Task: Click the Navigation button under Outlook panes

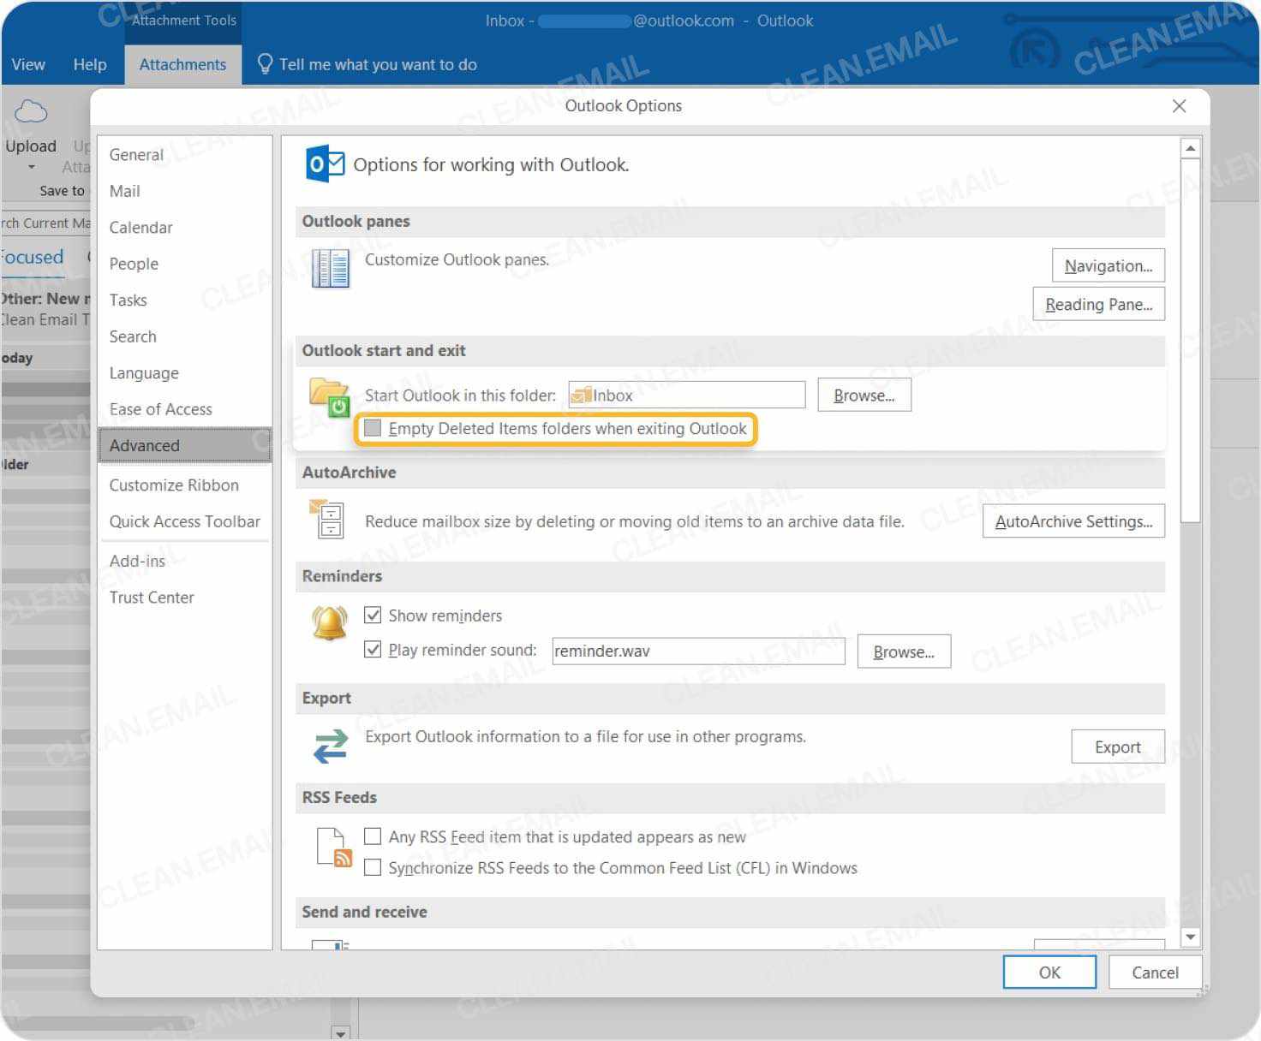Action: click(x=1108, y=265)
